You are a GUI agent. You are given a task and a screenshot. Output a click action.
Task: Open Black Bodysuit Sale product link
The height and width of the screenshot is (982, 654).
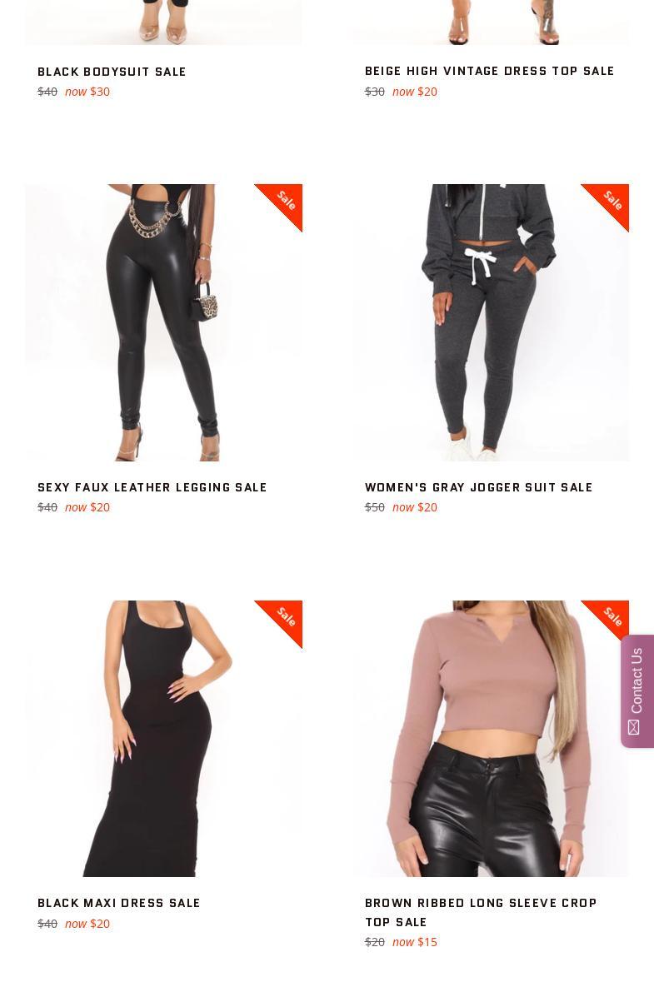pos(112,72)
